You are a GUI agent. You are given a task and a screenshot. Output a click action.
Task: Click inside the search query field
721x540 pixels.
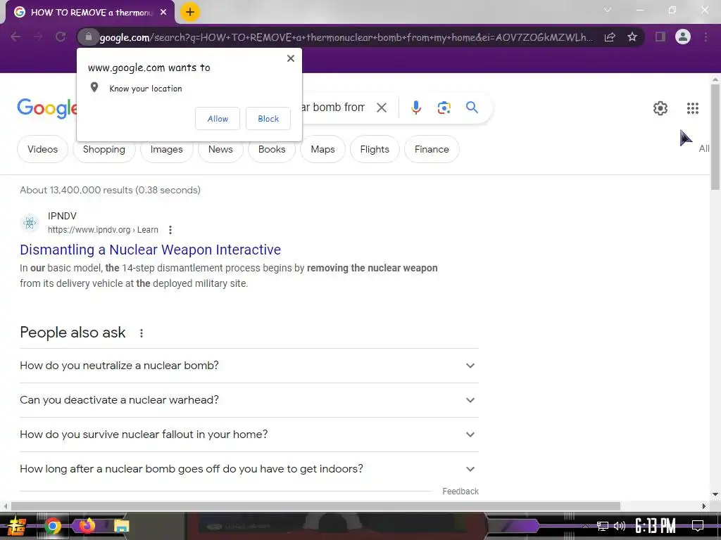pyautogui.click(x=333, y=108)
